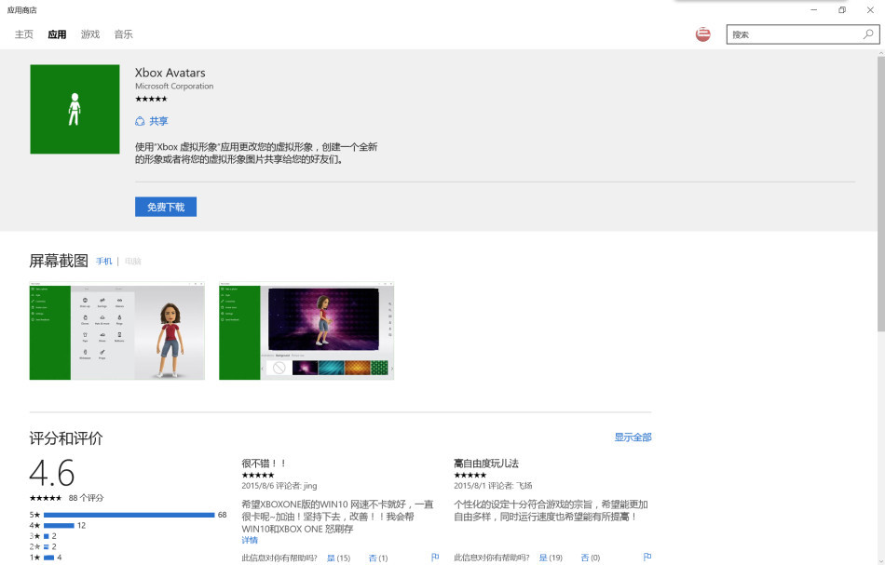Screen dimensions: 885x565
Task: Show all reviews via 显示全部
Action: 633,437
